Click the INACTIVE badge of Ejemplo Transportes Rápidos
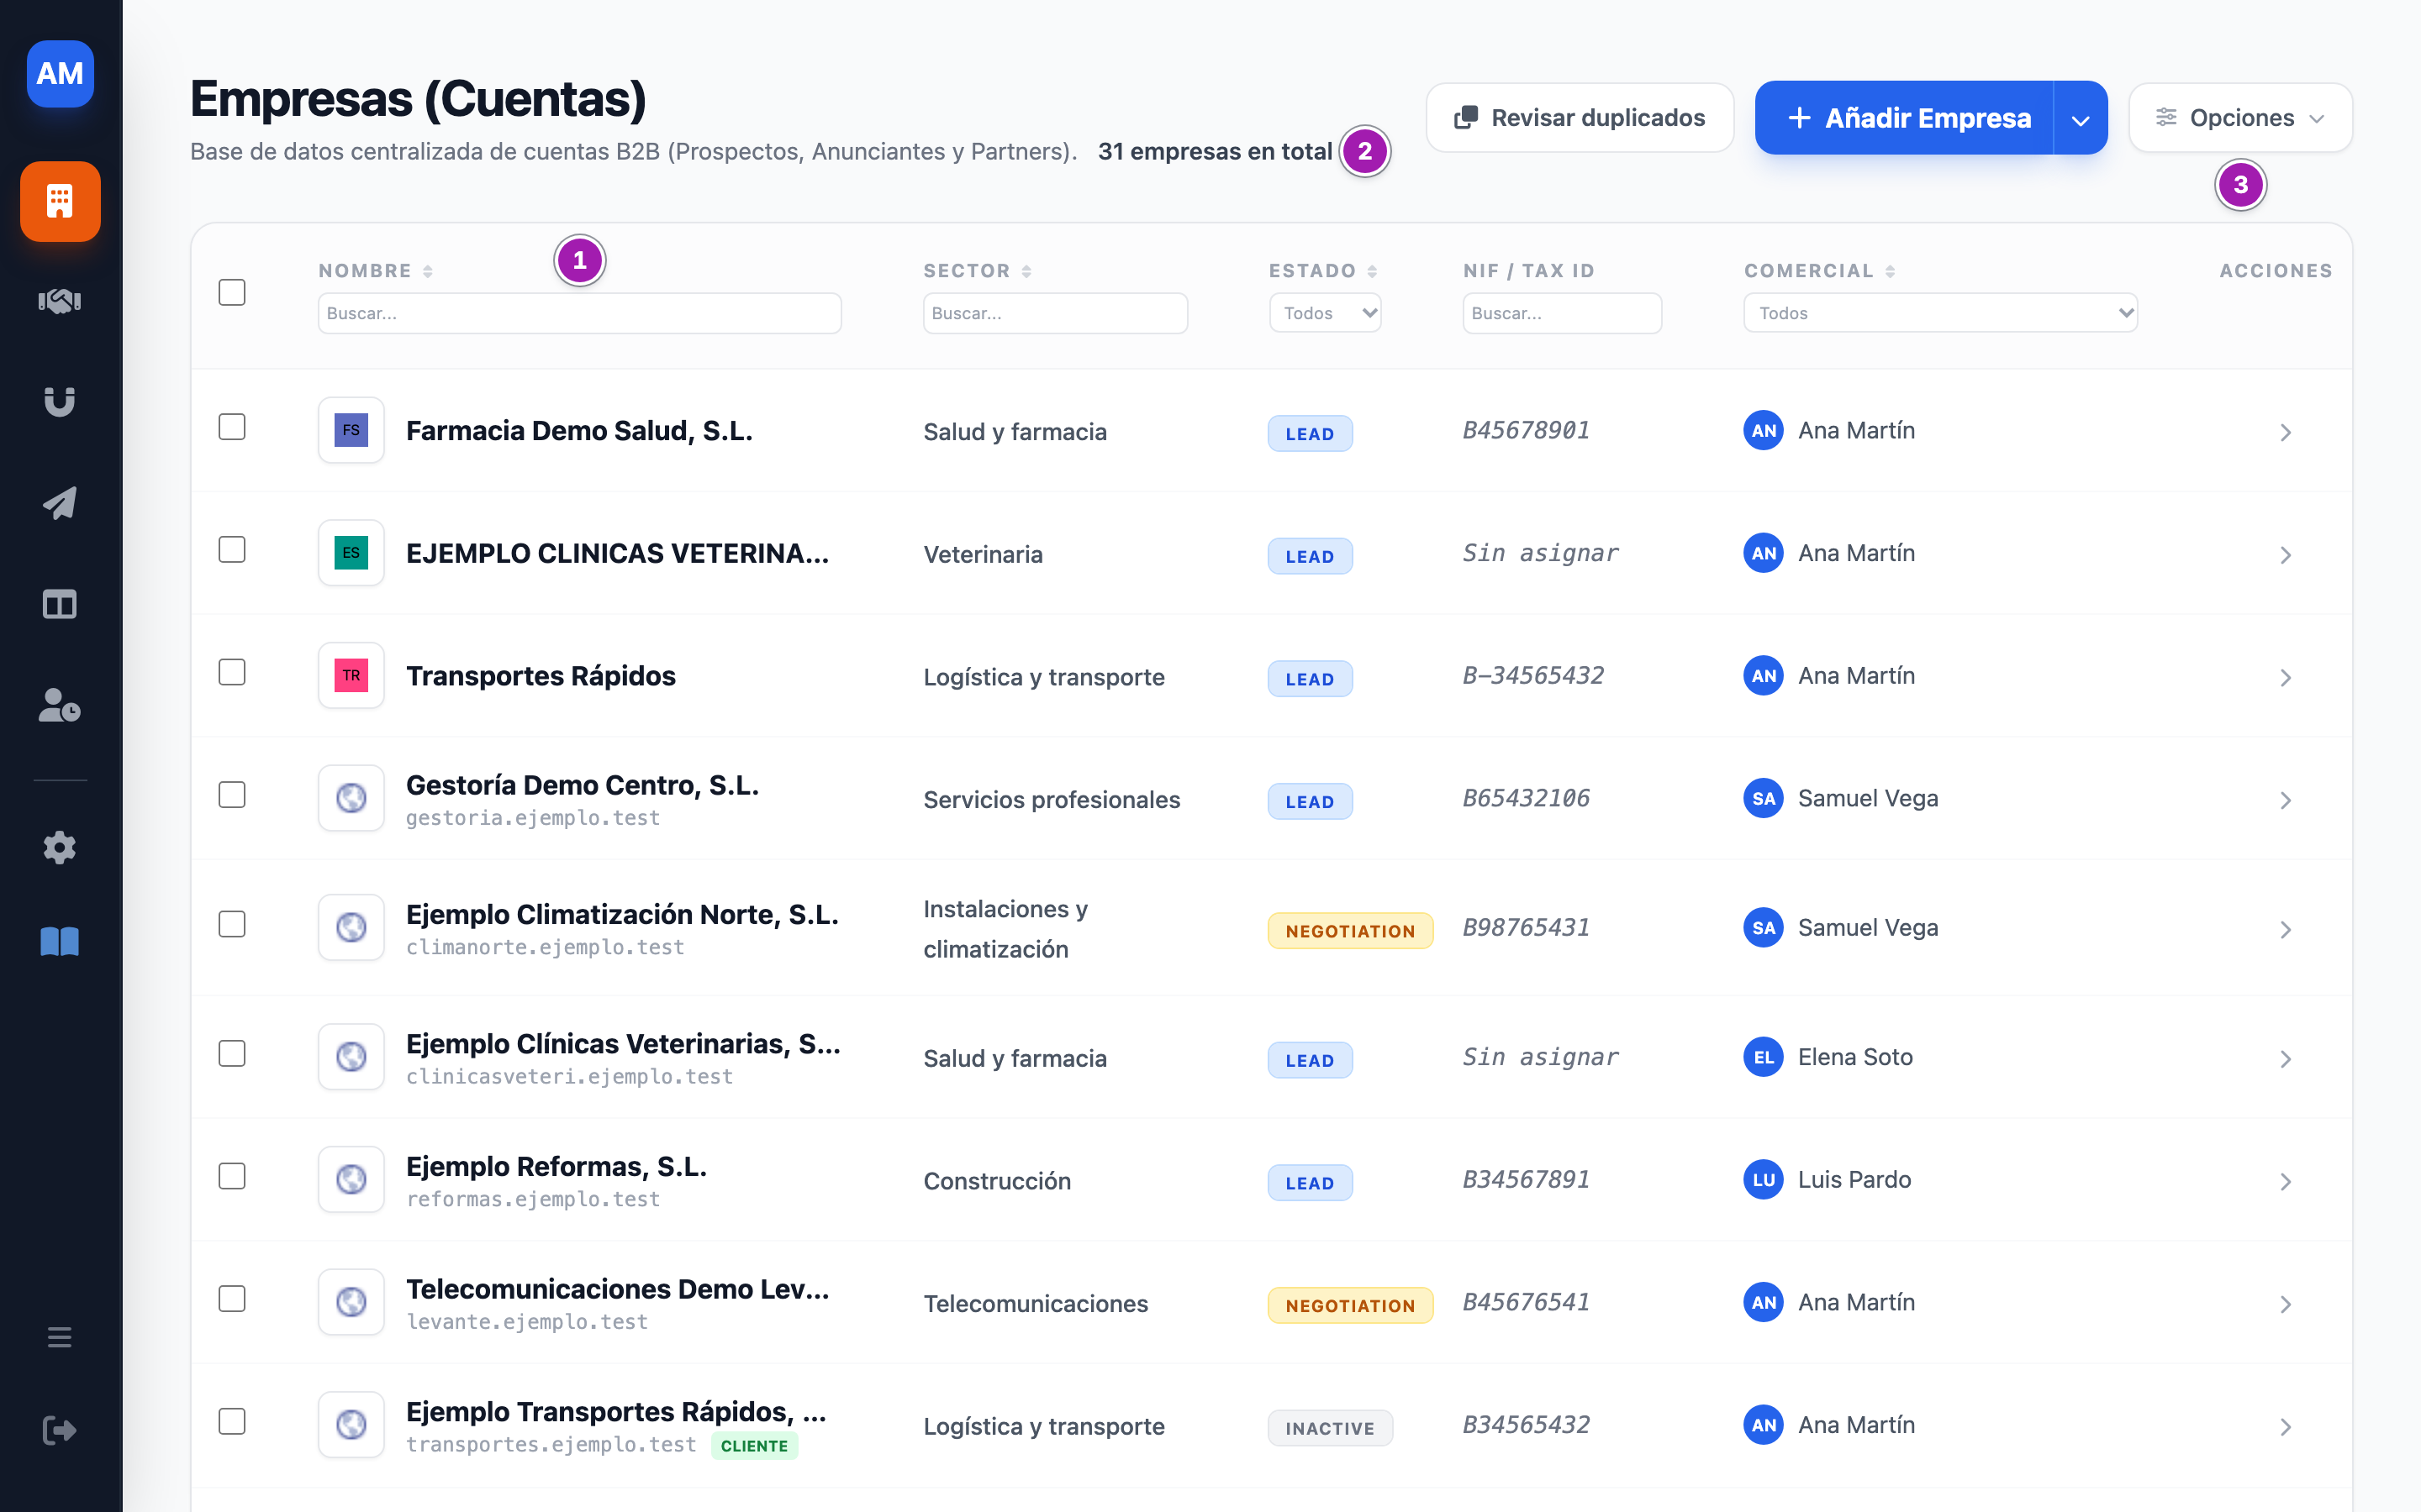The width and height of the screenshot is (2421, 1512). [1330, 1428]
